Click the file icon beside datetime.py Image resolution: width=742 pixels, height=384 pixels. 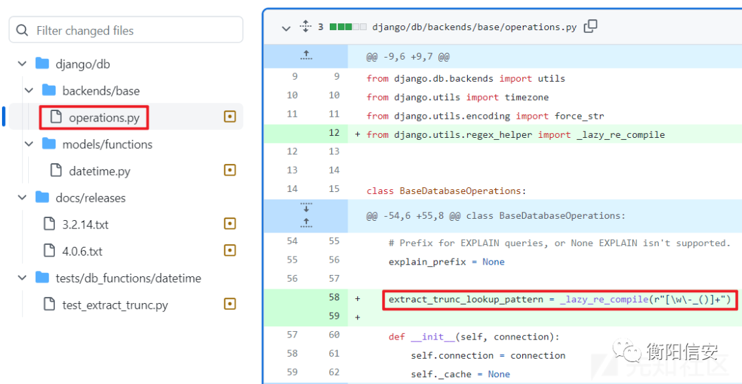tap(56, 170)
